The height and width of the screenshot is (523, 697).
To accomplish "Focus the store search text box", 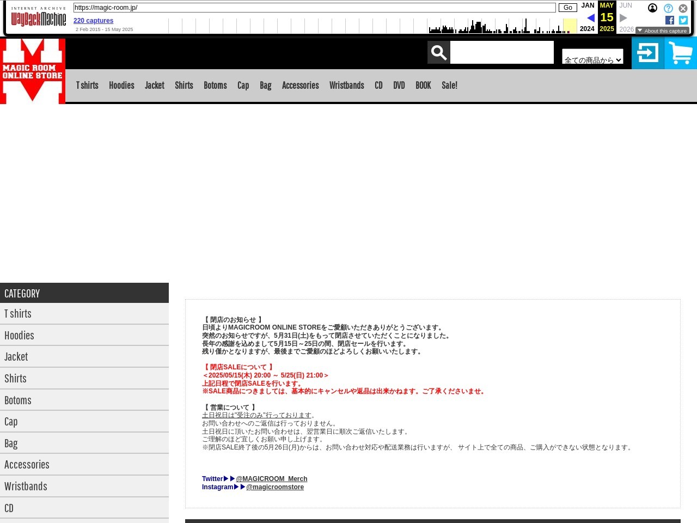I will (x=502, y=52).
